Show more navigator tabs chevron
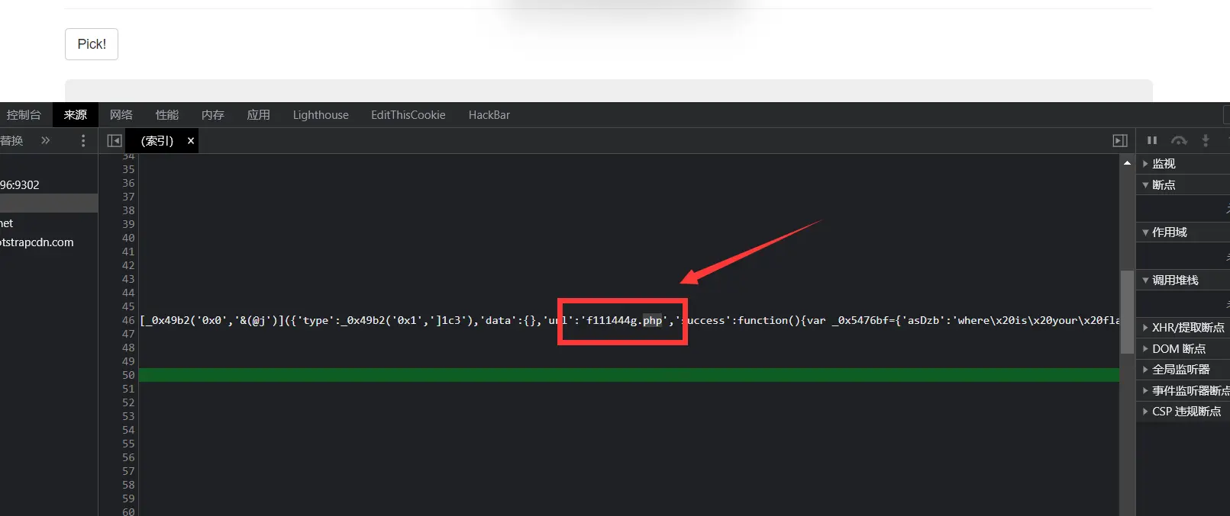This screenshot has width=1230, height=516. tap(46, 140)
